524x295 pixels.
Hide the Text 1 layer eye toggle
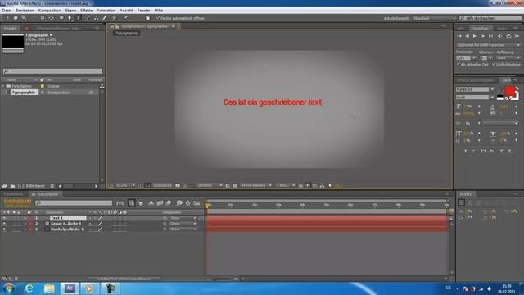(x=4, y=218)
